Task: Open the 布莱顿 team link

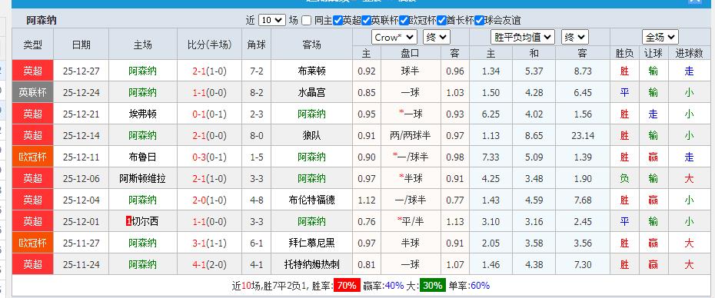Action: coord(311,71)
